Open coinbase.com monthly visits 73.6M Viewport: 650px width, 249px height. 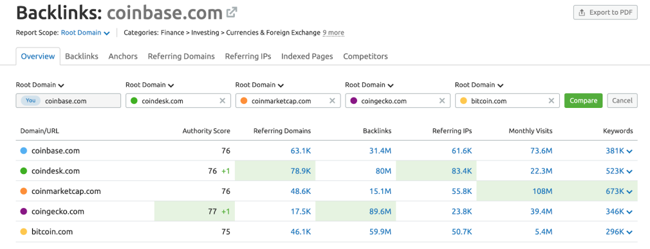point(541,151)
